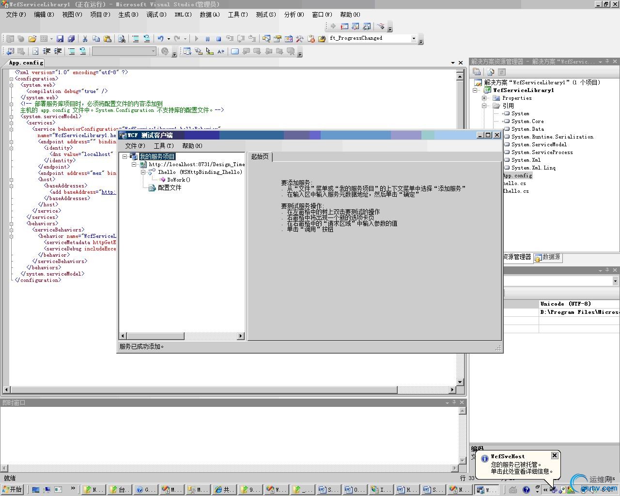Viewport: 620px width, 496px height.
Task: Close the WcfSvcHost notification balloon
Action: tap(555, 455)
